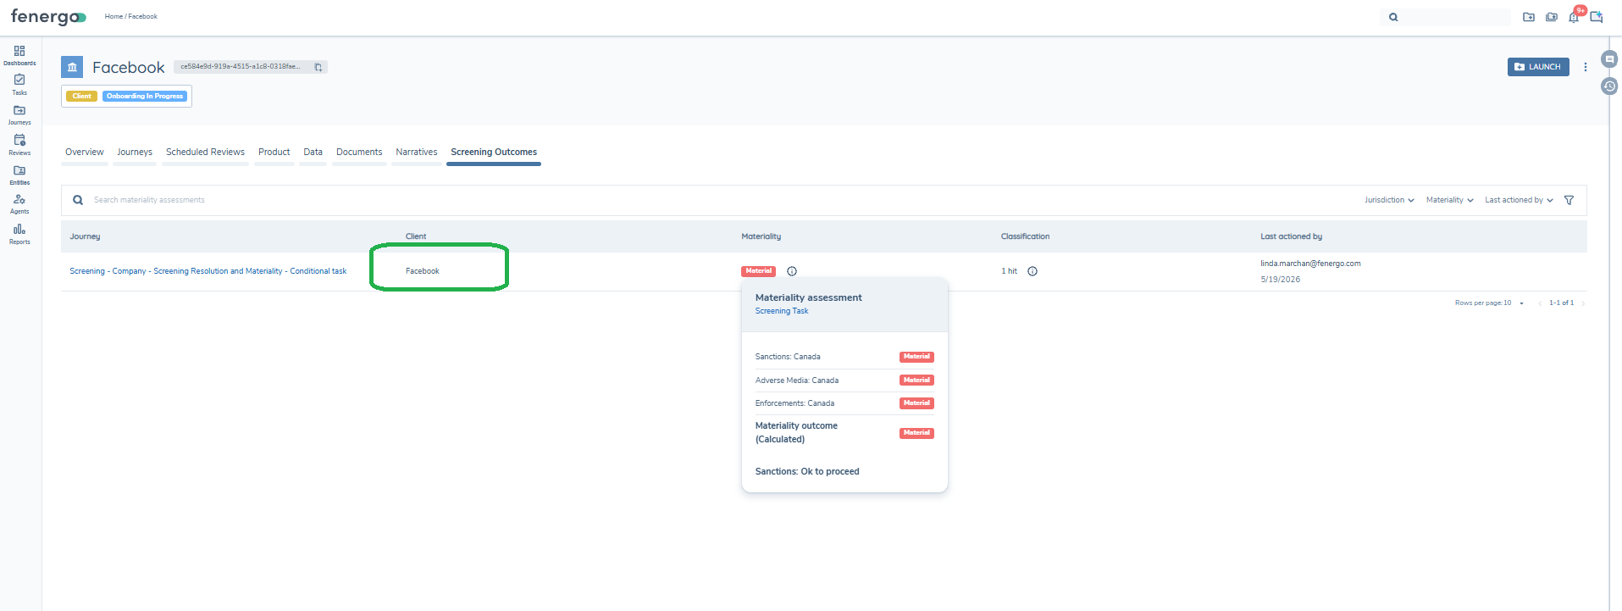
Task: Go to the previous page arrow
Action: pyautogui.click(x=1540, y=303)
